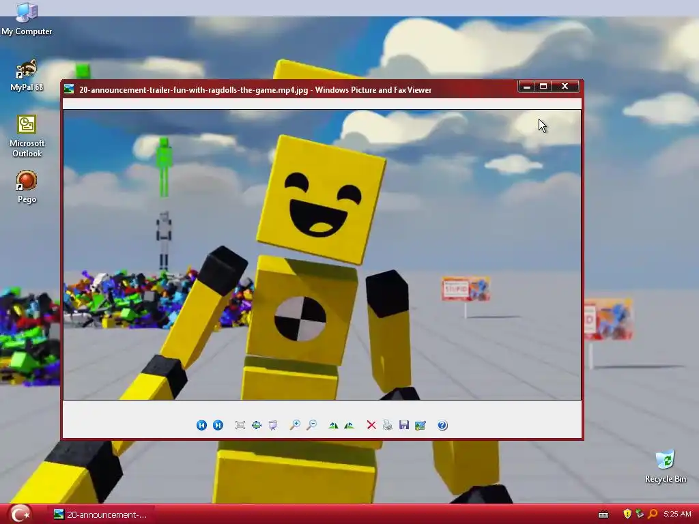Open the Start menu button
699x524 pixels.
pyautogui.click(x=20, y=514)
